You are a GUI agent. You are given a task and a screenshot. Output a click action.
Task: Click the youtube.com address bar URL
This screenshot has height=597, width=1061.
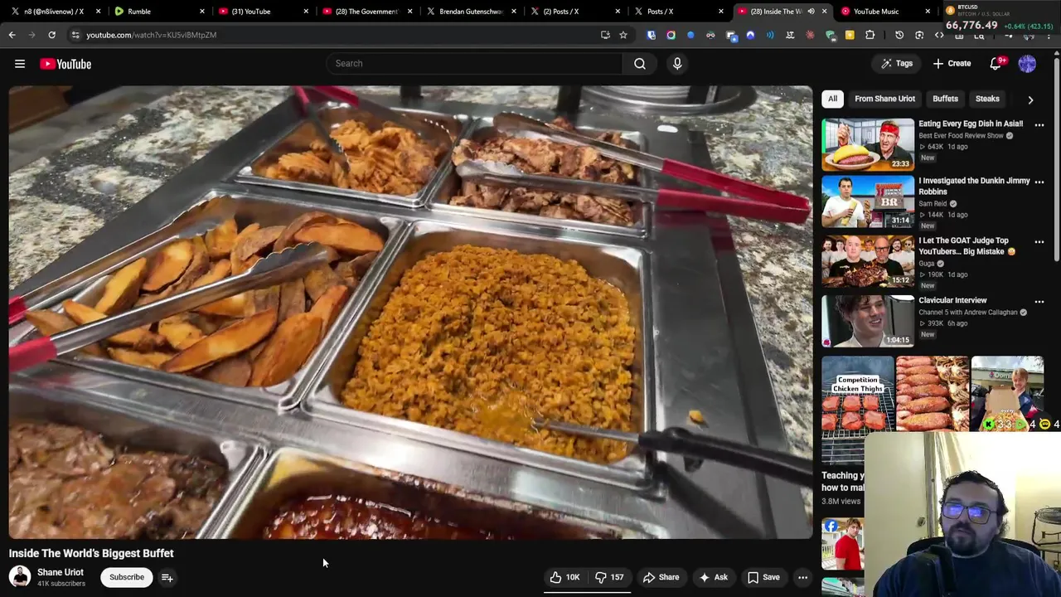(x=151, y=35)
